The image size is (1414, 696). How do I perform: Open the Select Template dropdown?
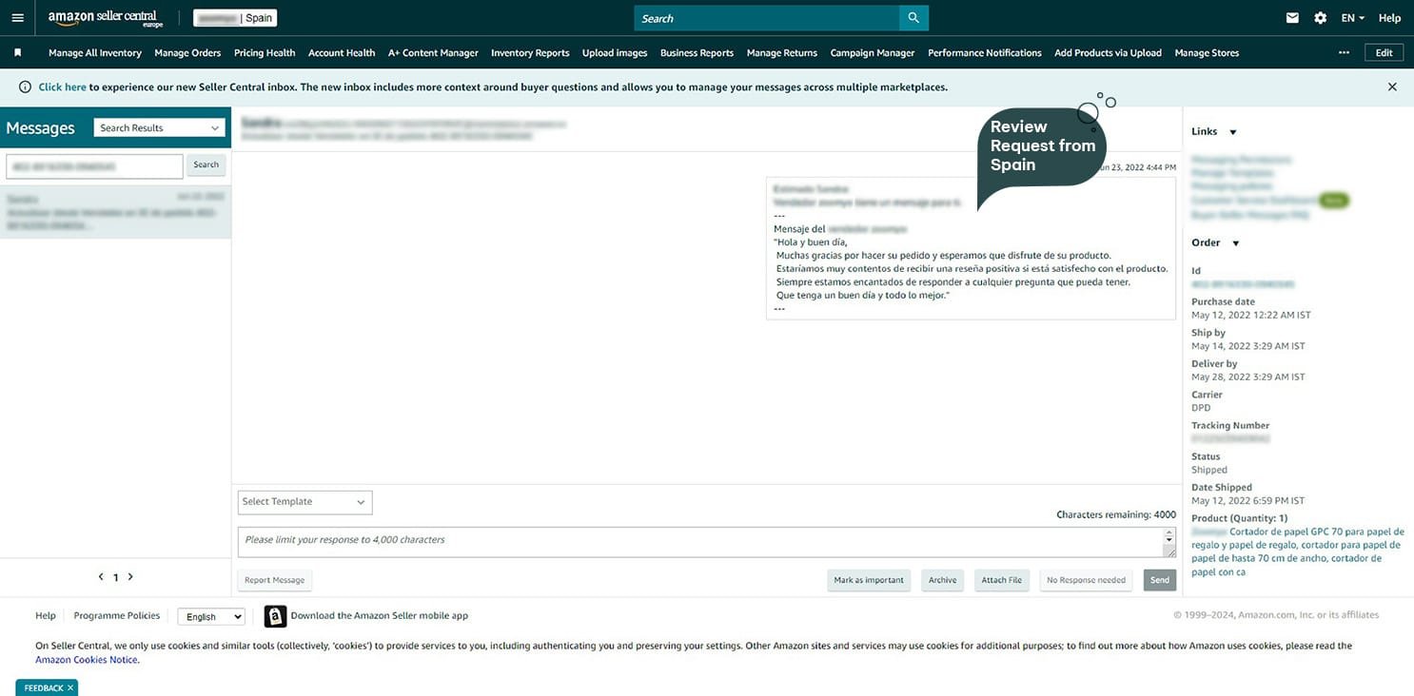point(304,502)
